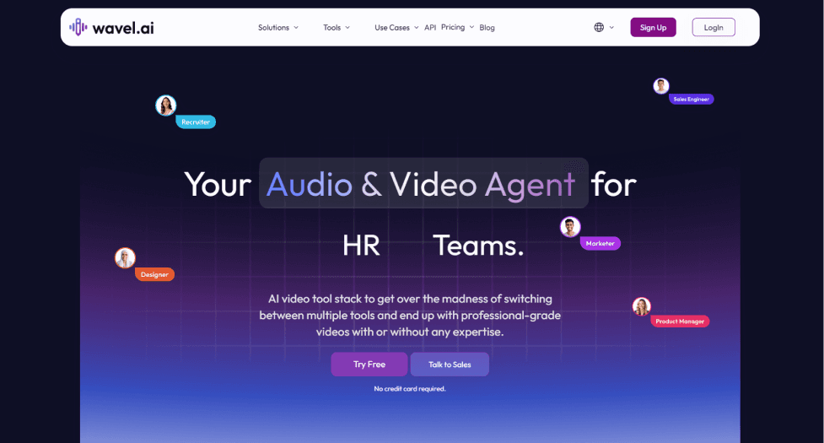Screen dimensions: 824x443
Task: Open the Blog link
Action: [487, 27]
